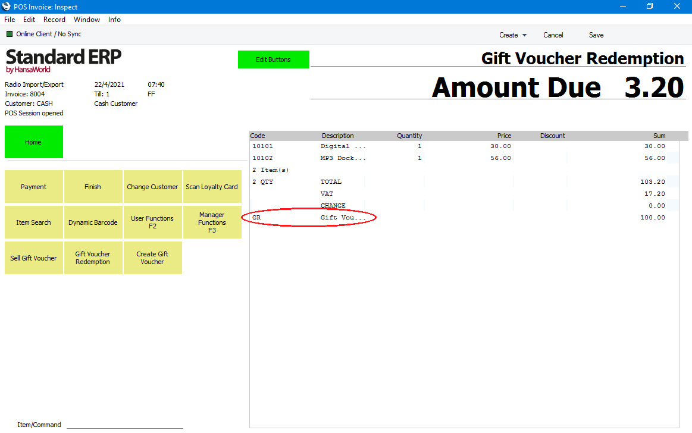
Task: Focus the Item/Command input field
Action: (x=125, y=424)
